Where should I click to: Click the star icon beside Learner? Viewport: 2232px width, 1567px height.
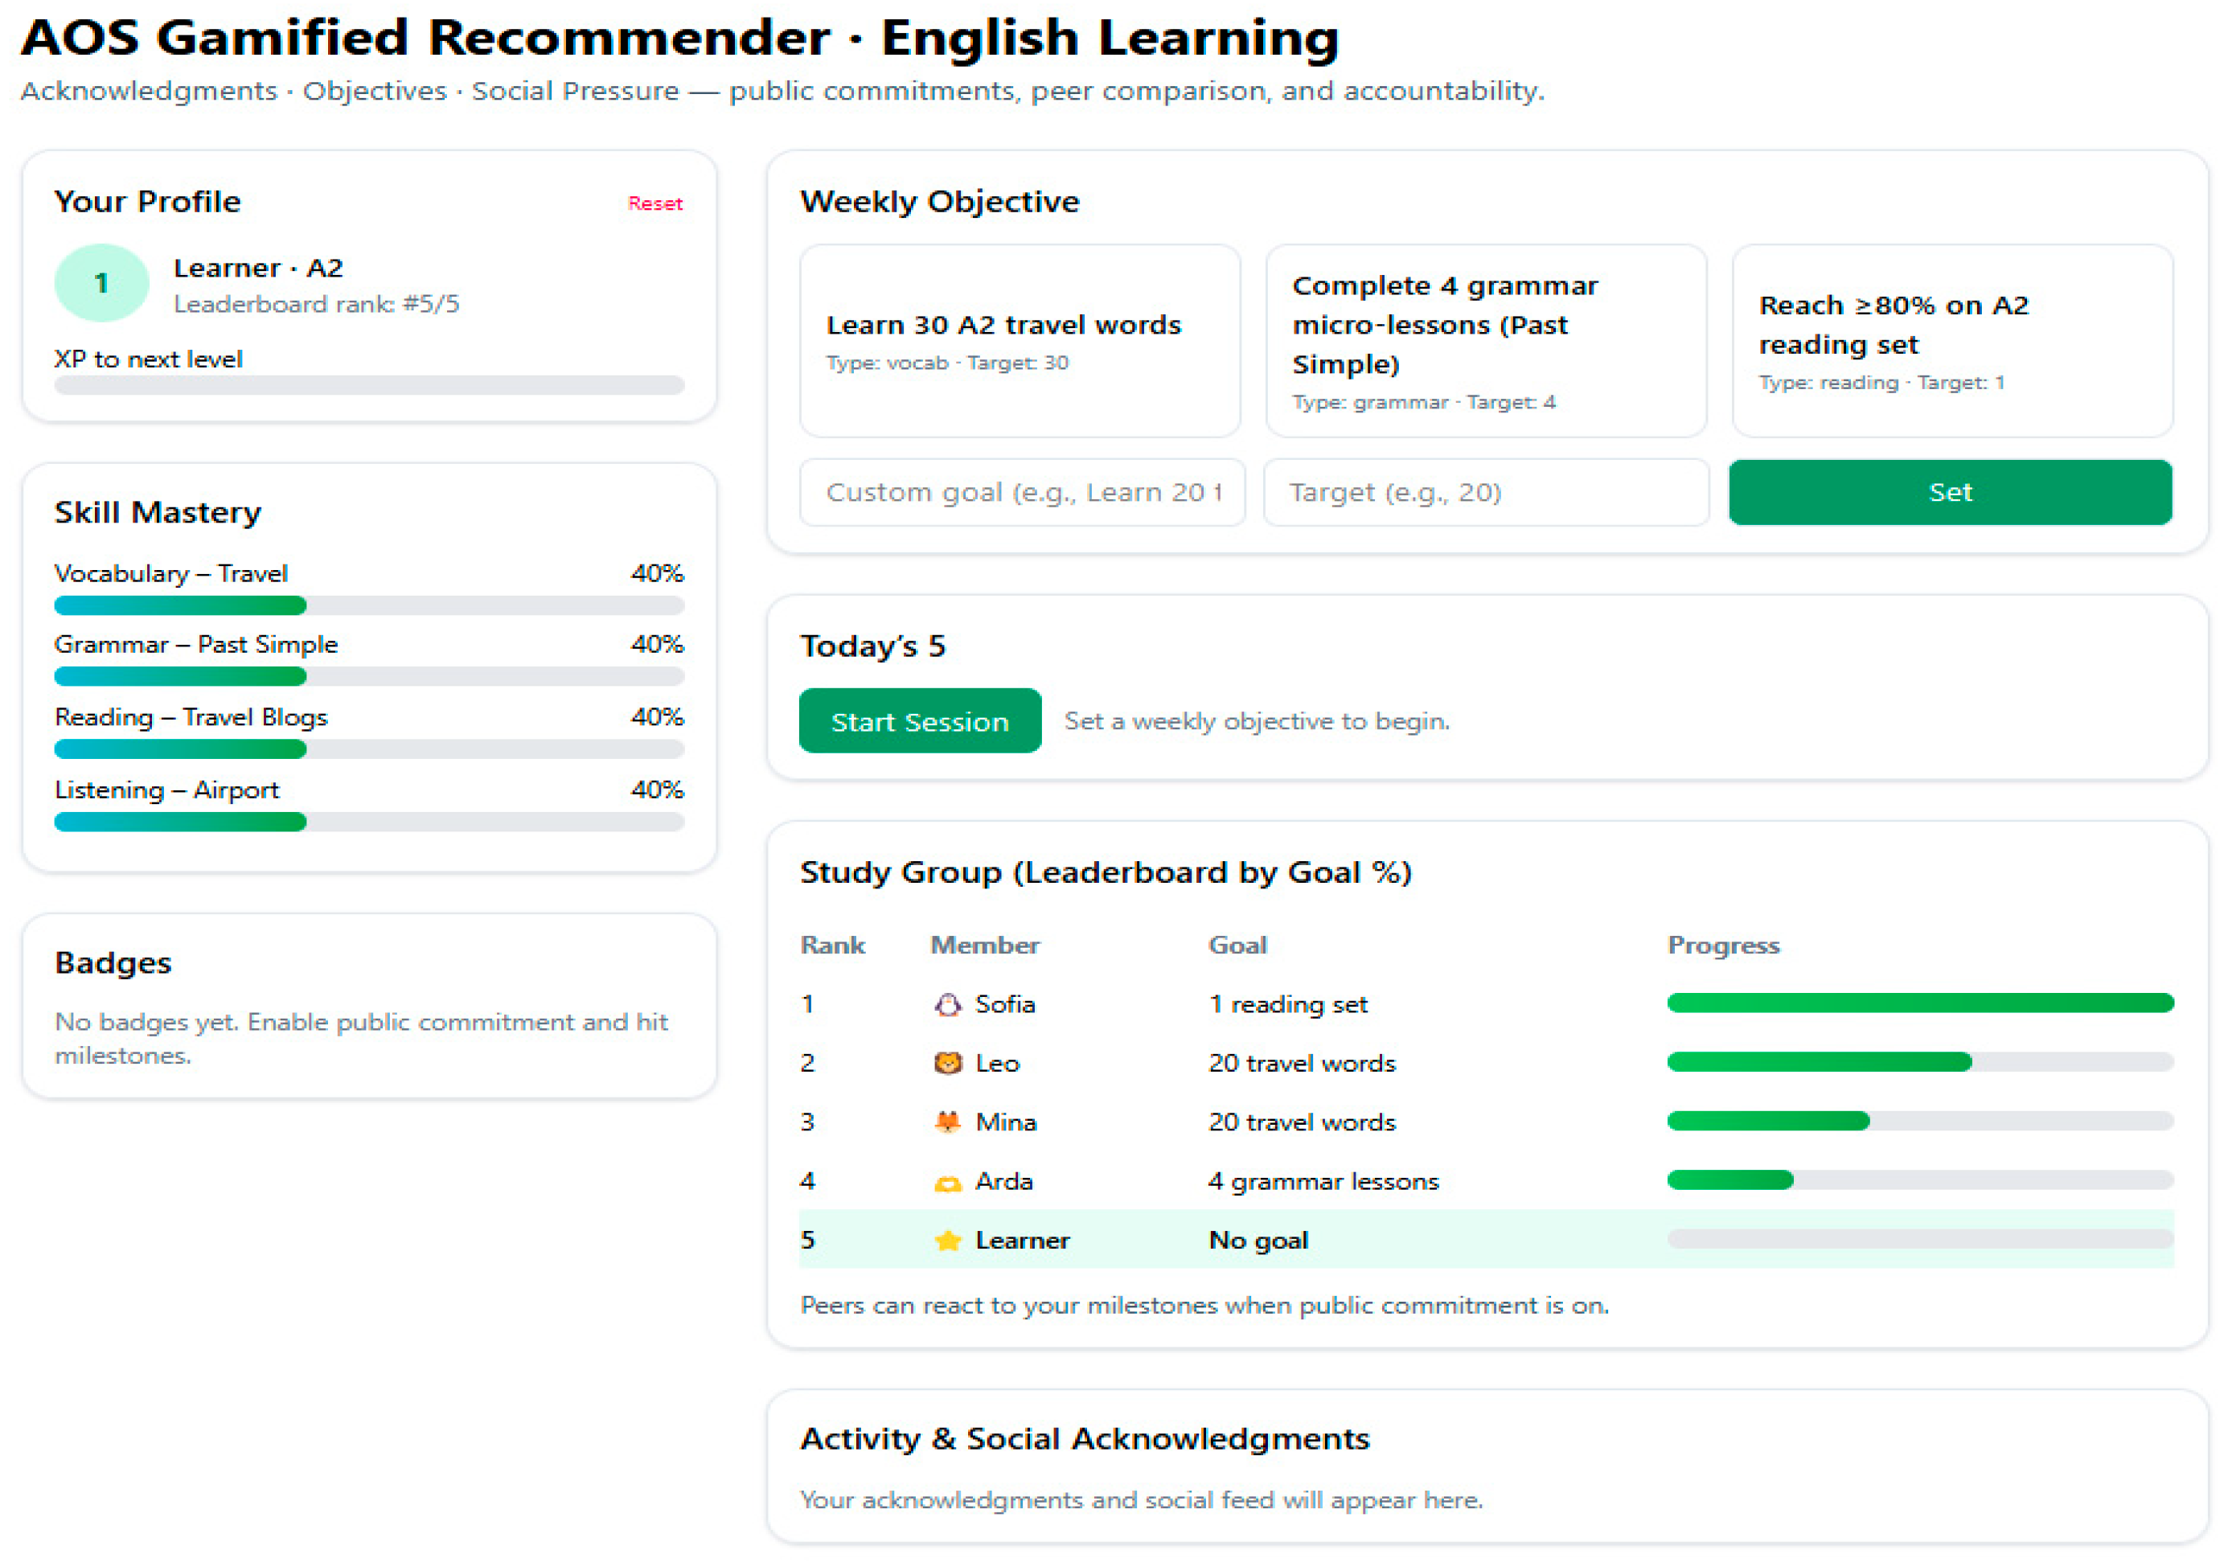947,1241
